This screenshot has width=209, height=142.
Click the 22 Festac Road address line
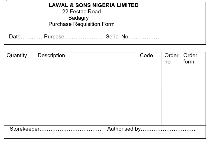coord(81,12)
